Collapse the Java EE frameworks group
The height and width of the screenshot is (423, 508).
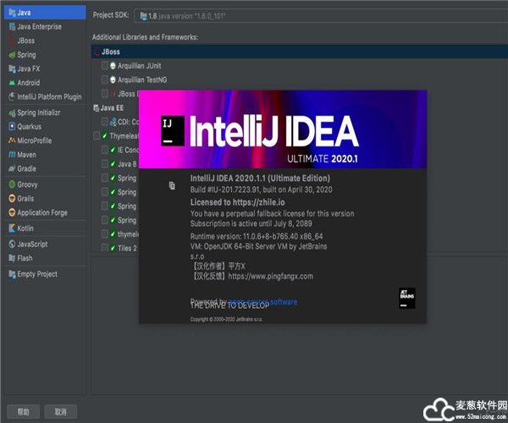coord(107,107)
